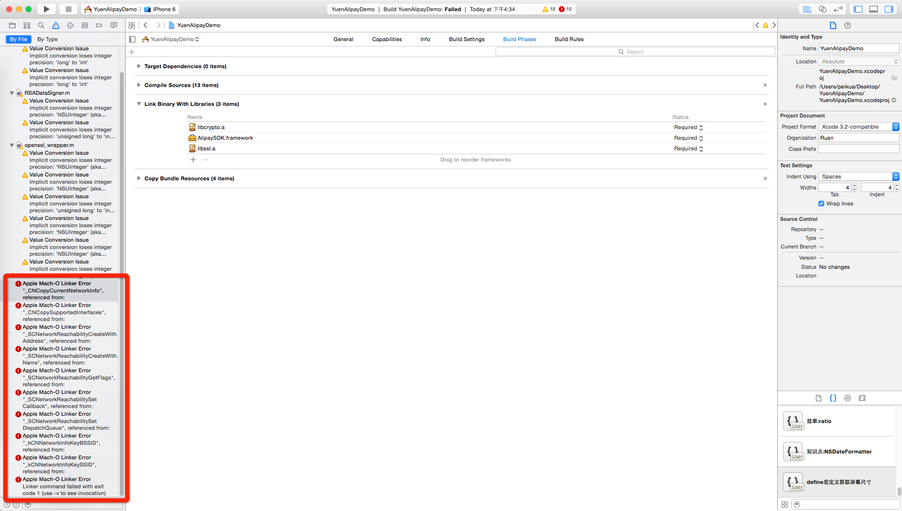Select the Build Phases tab

point(520,39)
